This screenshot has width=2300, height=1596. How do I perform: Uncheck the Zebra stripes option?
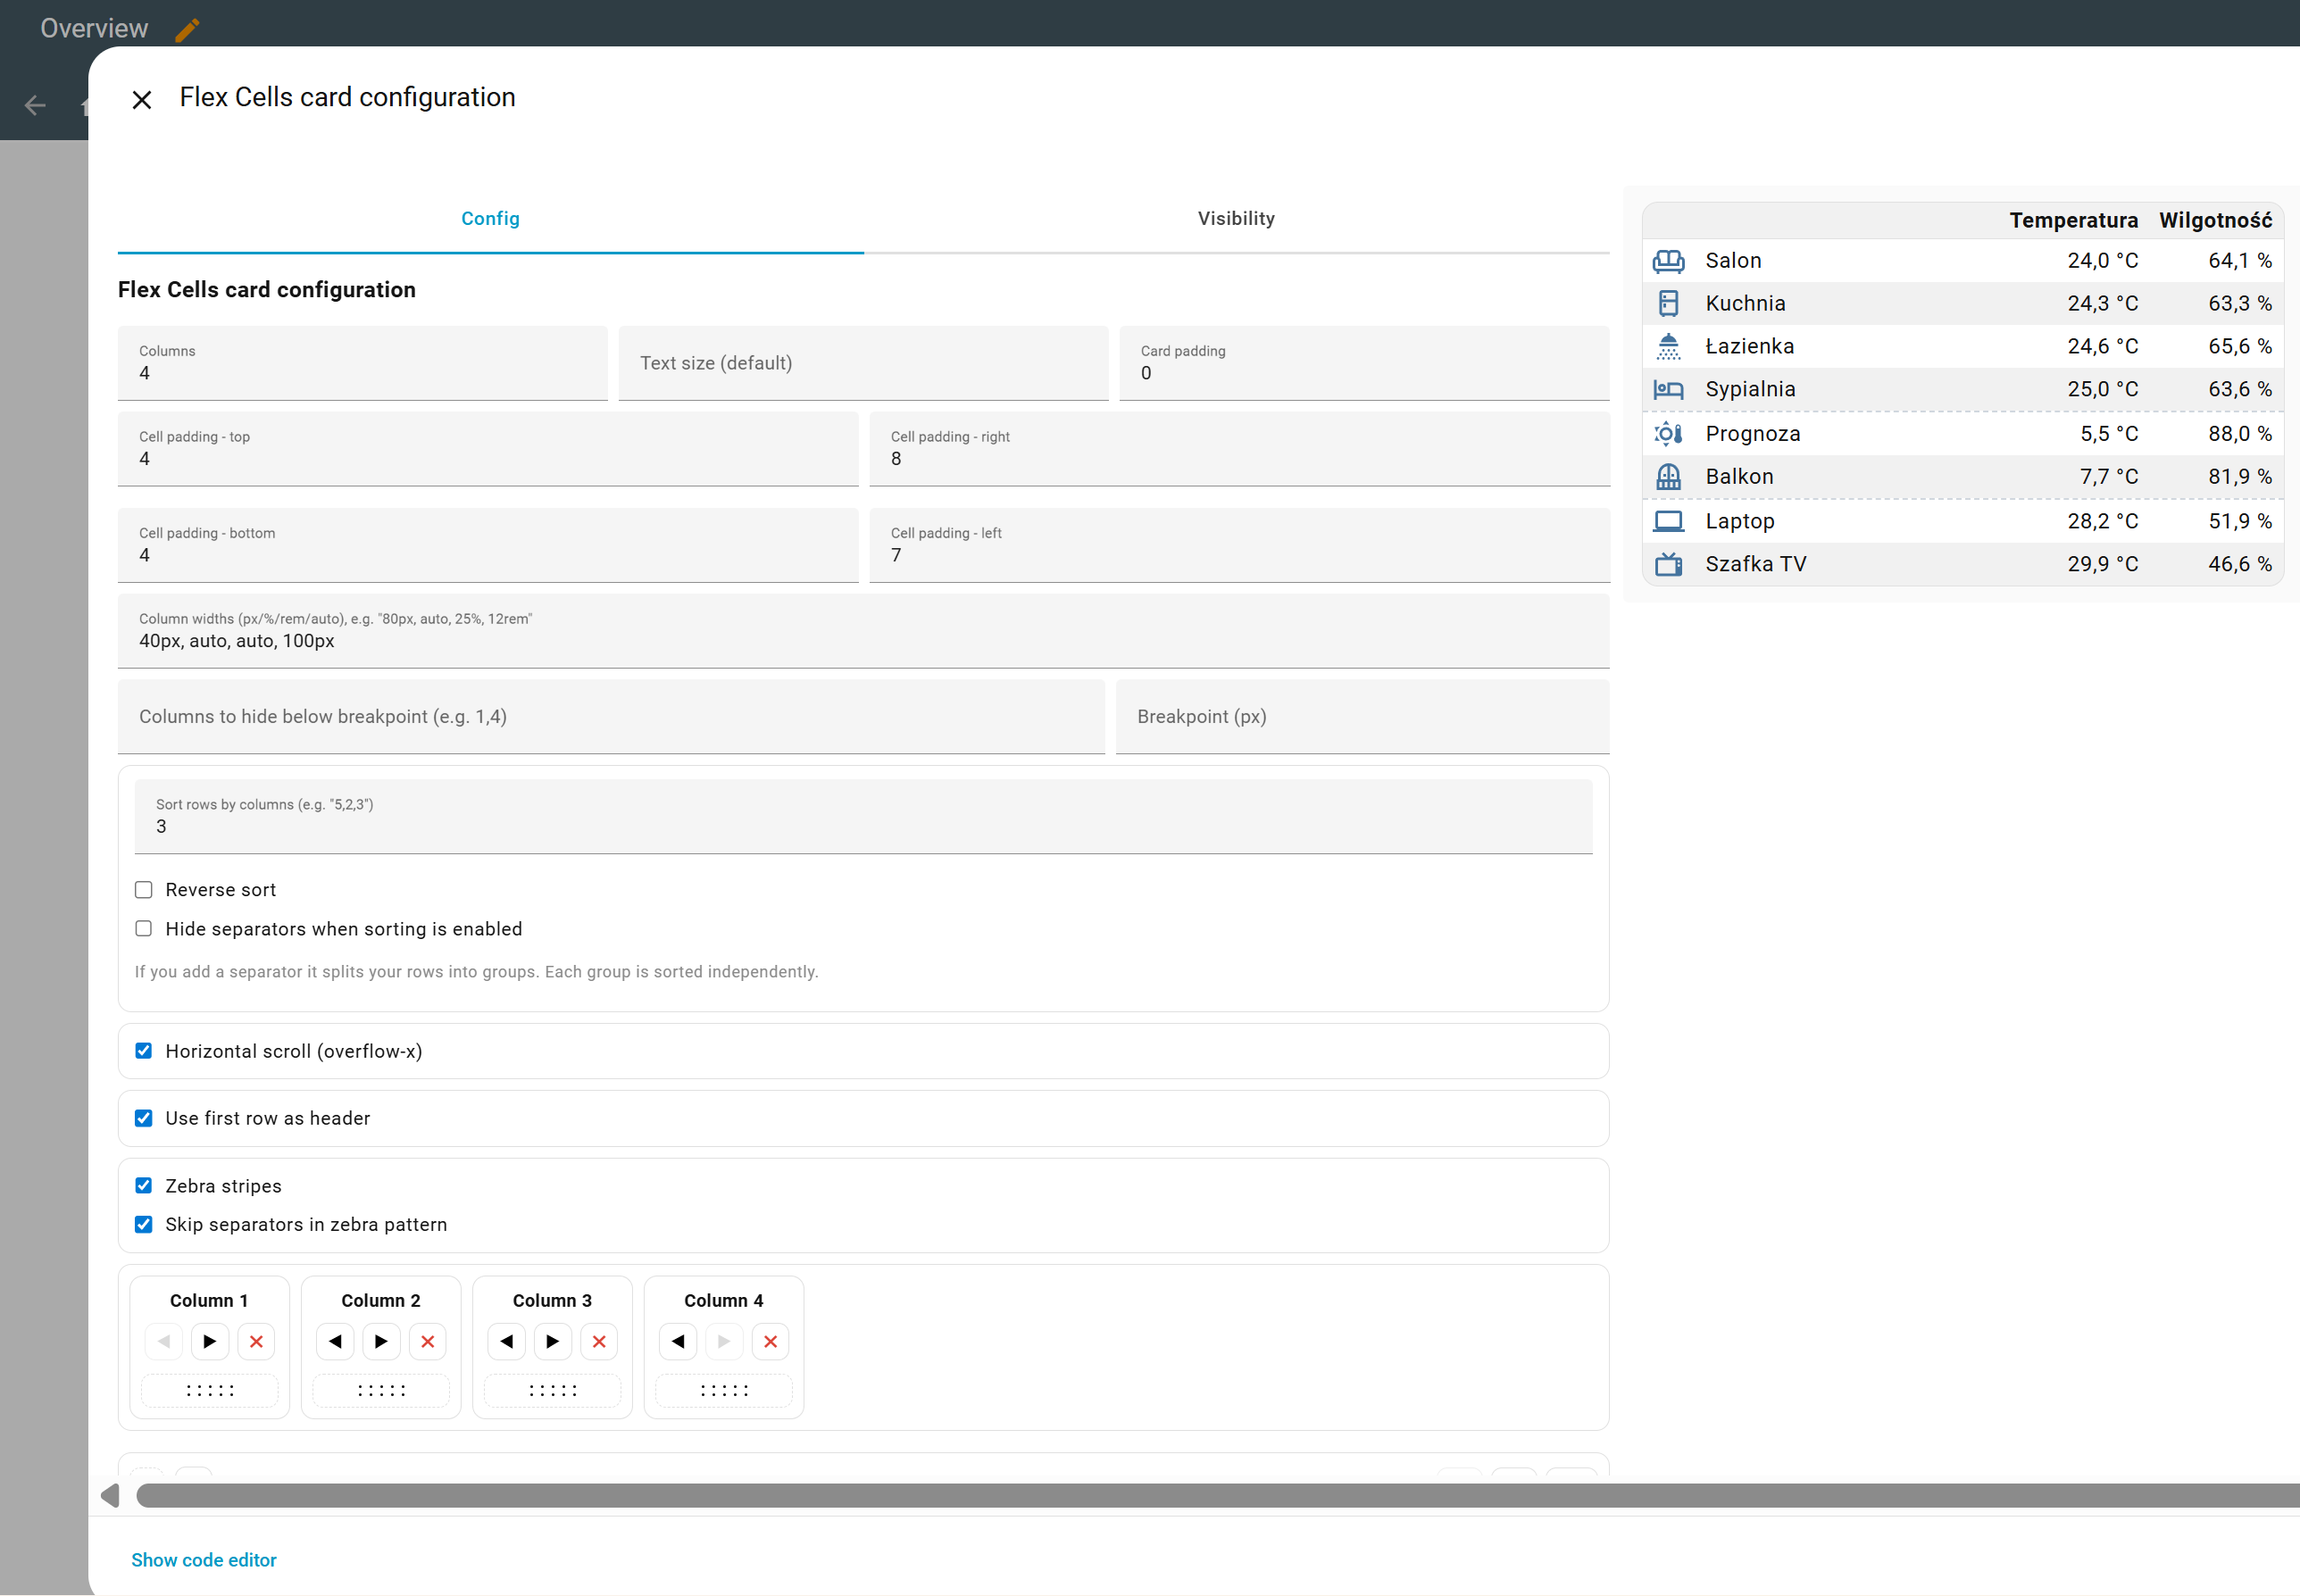pos(144,1186)
